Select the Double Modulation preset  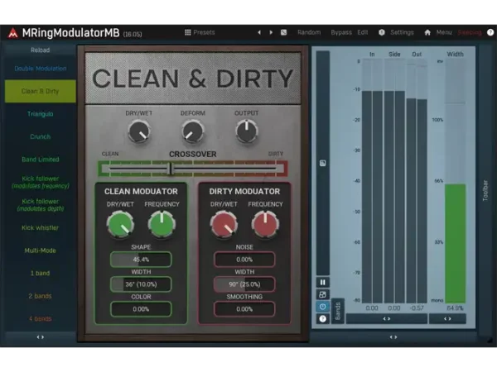pyautogui.click(x=41, y=69)
